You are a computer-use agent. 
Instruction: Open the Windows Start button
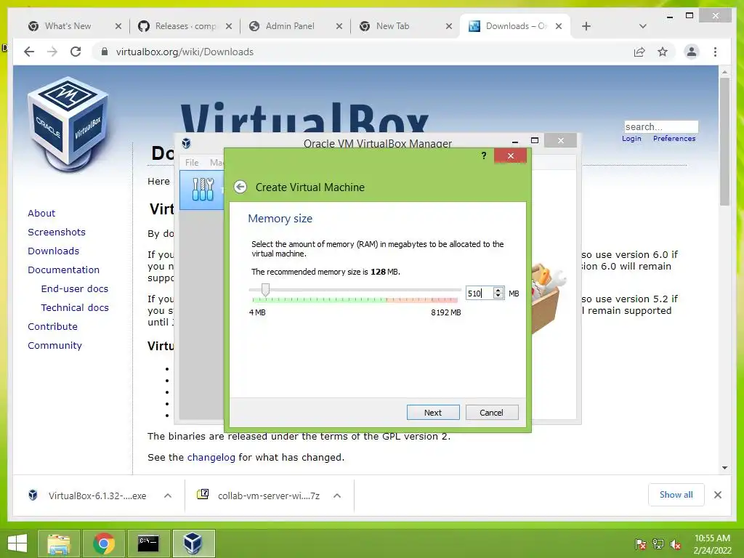[x=17, y=543]
